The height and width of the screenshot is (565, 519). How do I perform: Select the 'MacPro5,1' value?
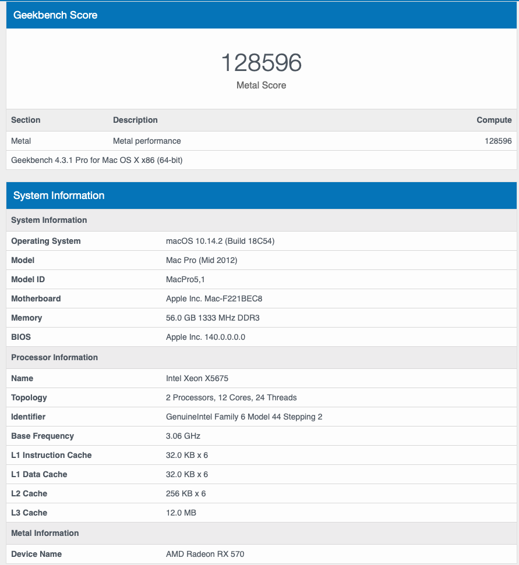[185, 279]
